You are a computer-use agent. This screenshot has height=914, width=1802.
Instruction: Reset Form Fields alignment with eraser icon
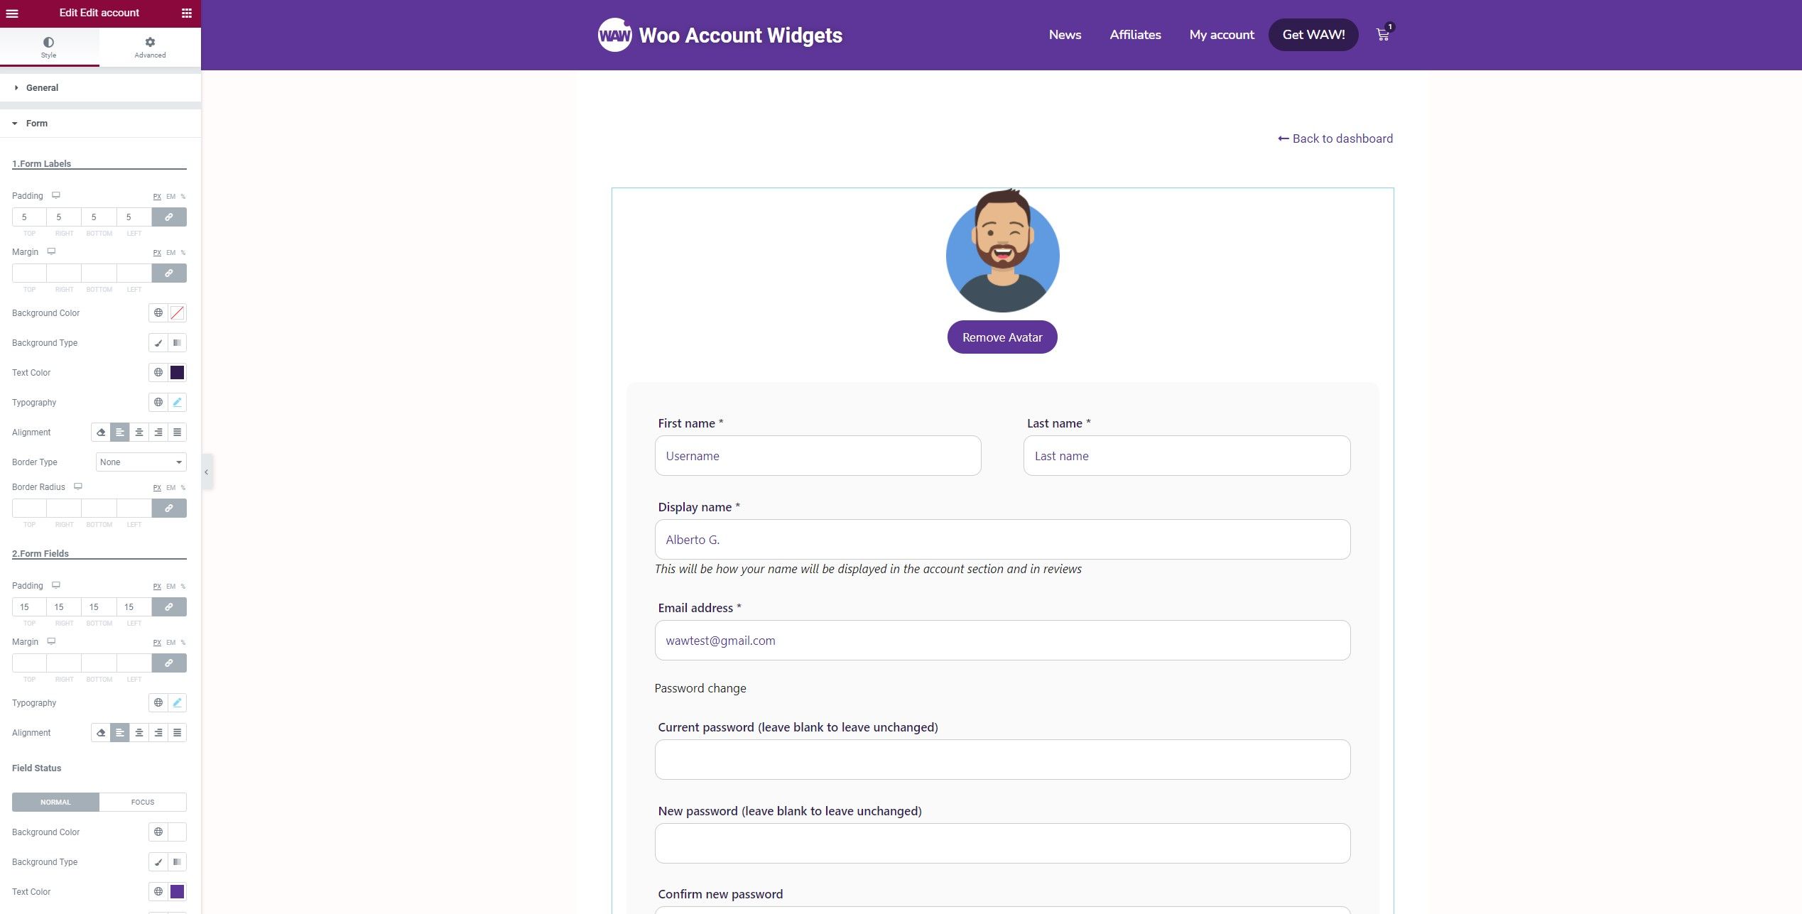coord(101,732)
